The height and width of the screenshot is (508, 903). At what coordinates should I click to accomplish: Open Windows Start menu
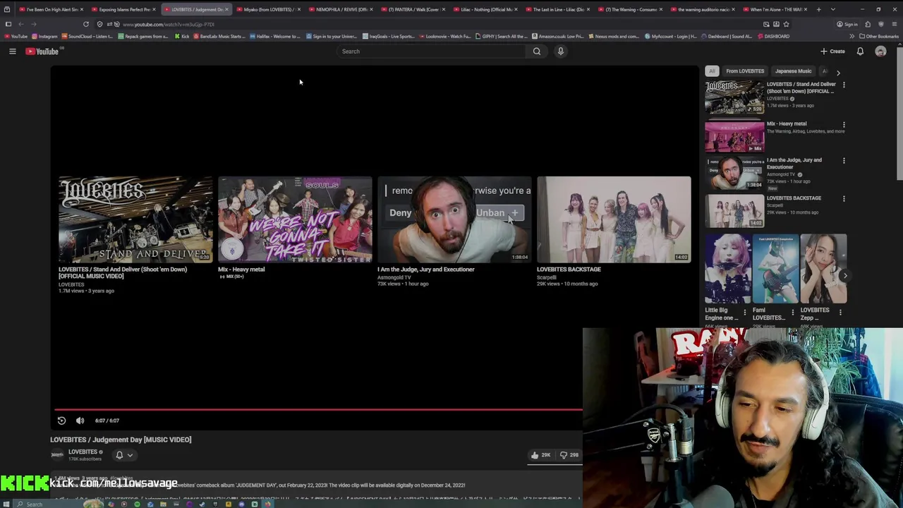[7, 504]
